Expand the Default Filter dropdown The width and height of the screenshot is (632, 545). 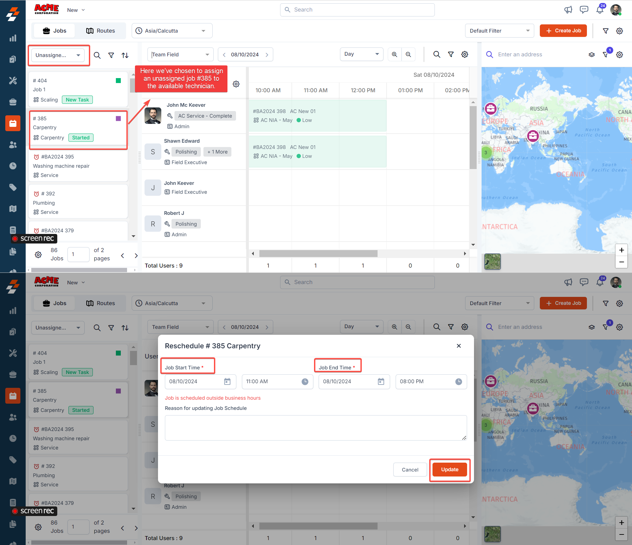(x=499, y=31)
